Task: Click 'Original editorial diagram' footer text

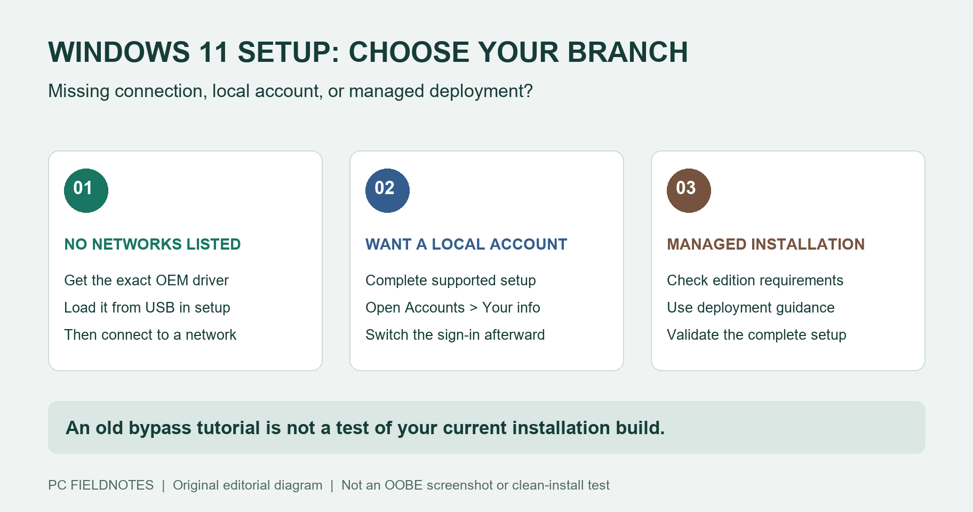Action: pos(248,485)
